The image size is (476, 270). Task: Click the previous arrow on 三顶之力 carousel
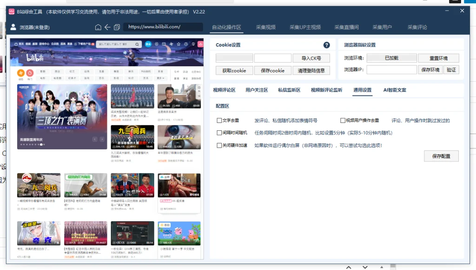click(95, 139)
